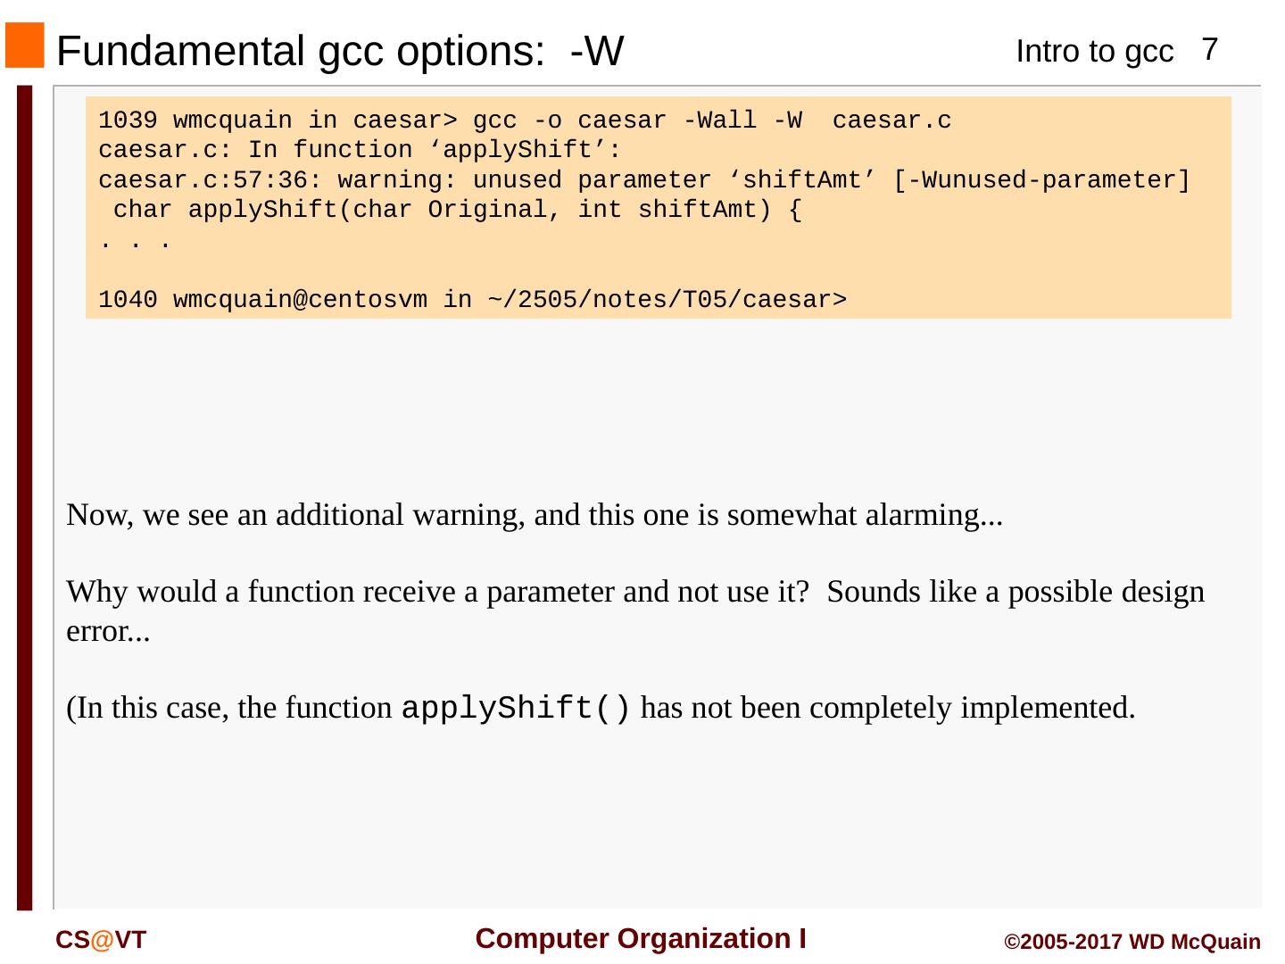Image resolution: width=1285 pixels, height=964 pixels.
Task: Click the ellipsis dots line in the terminal output
Action: (135, 241)
